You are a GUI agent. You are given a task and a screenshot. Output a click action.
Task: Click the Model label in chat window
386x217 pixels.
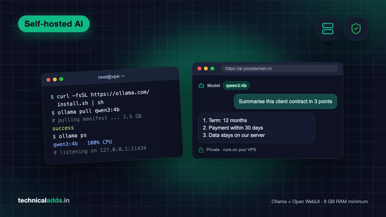tap(214, 86)
